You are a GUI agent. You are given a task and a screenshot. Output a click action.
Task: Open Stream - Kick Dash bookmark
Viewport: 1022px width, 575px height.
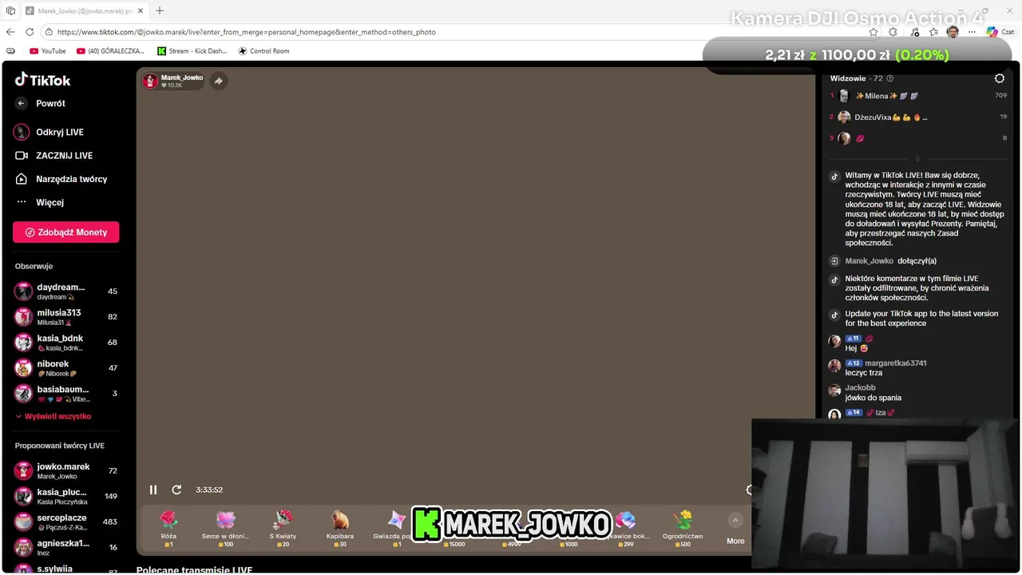pyautogui.click(x=192, y=51)
